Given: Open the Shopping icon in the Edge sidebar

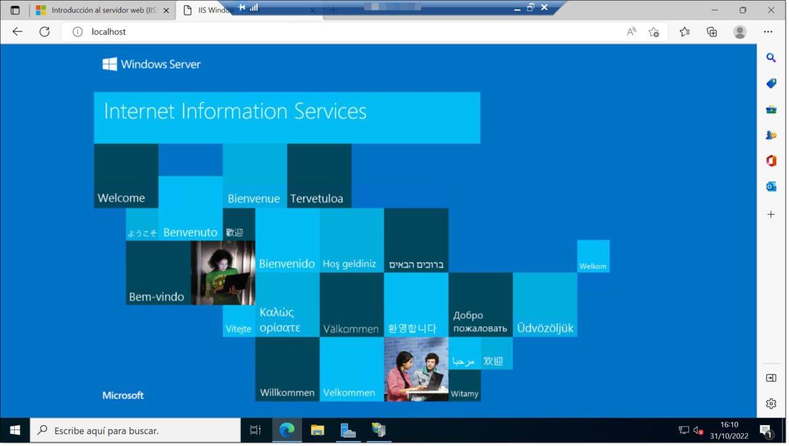Looking at the screenshot, I should tap(771, 83).
